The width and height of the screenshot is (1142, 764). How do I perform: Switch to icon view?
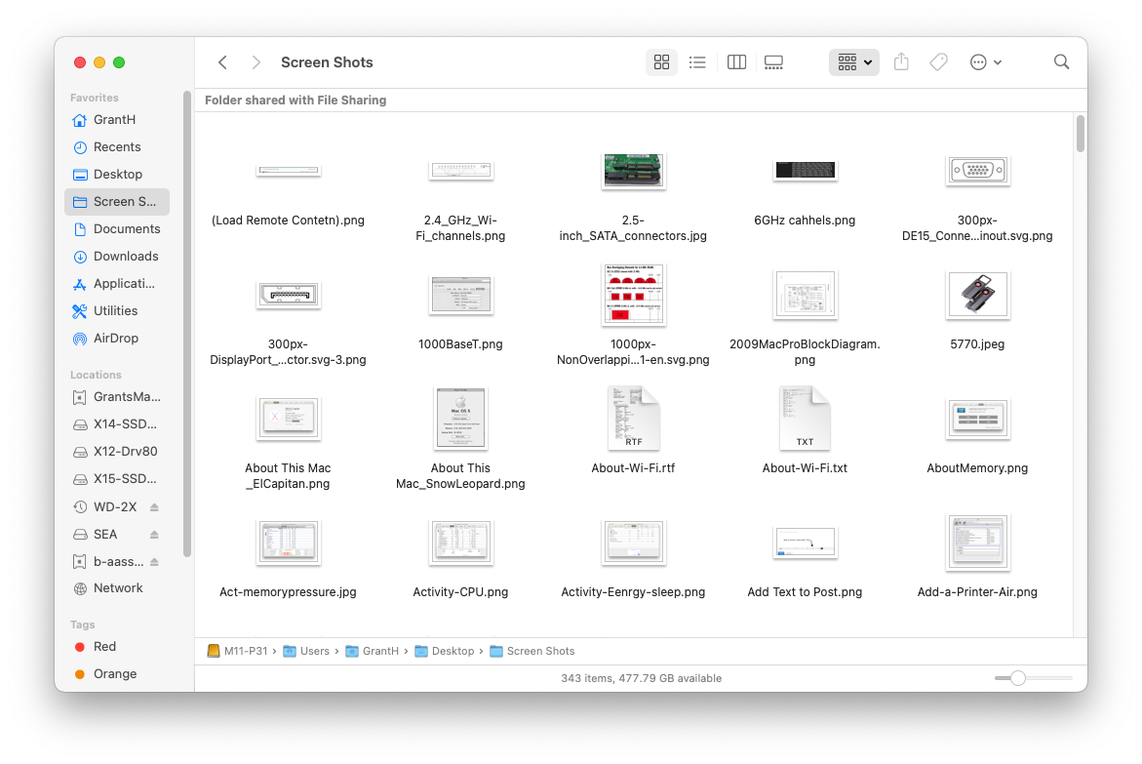(661, 62)
